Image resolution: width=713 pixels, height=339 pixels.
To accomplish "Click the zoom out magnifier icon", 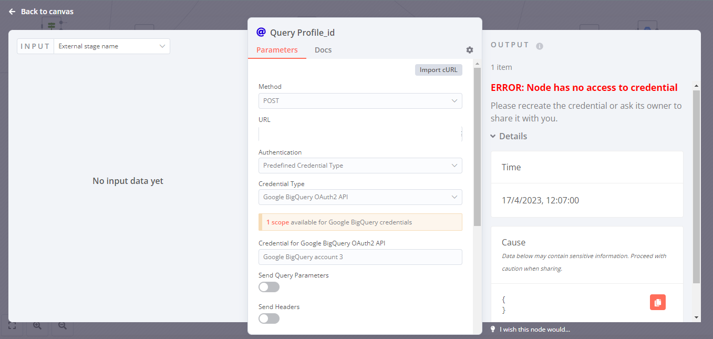I will click(62, 326).
